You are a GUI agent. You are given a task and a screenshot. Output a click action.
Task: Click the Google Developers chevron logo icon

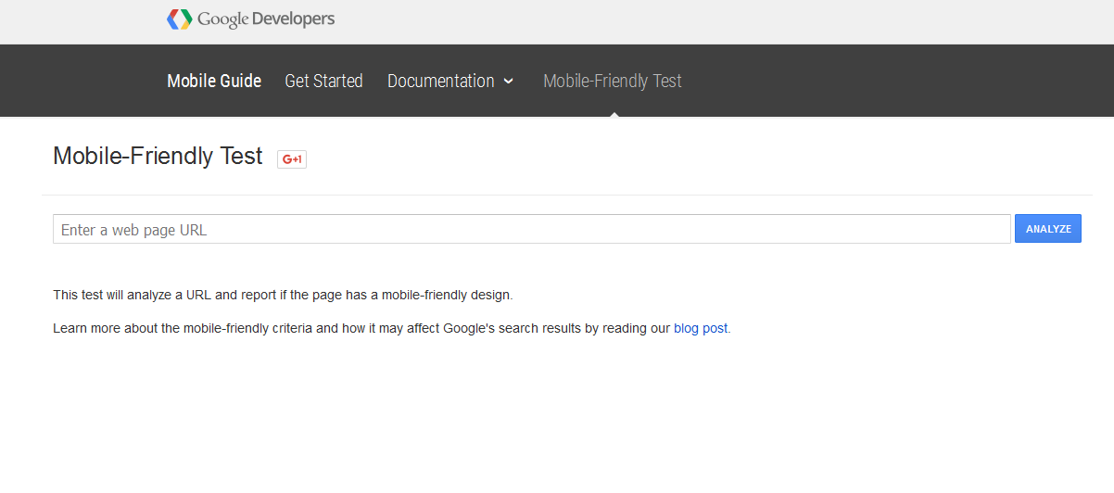tap(179, 19)
